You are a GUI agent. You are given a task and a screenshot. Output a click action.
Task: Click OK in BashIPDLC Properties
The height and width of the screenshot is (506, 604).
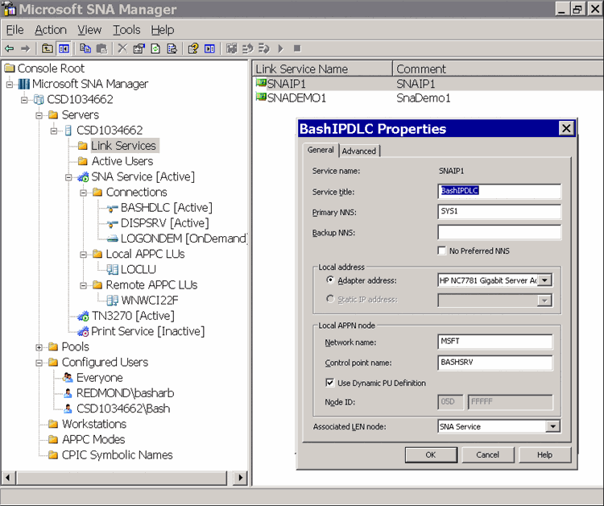431,454
